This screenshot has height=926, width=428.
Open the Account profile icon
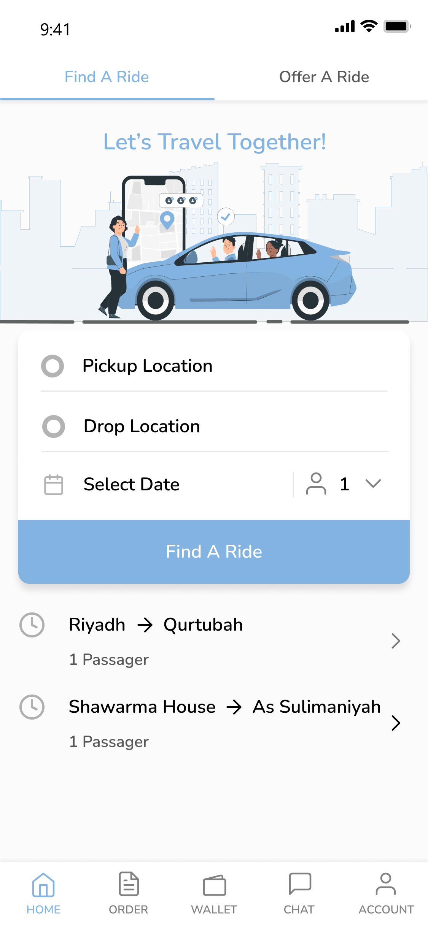[x=385, y=884]
